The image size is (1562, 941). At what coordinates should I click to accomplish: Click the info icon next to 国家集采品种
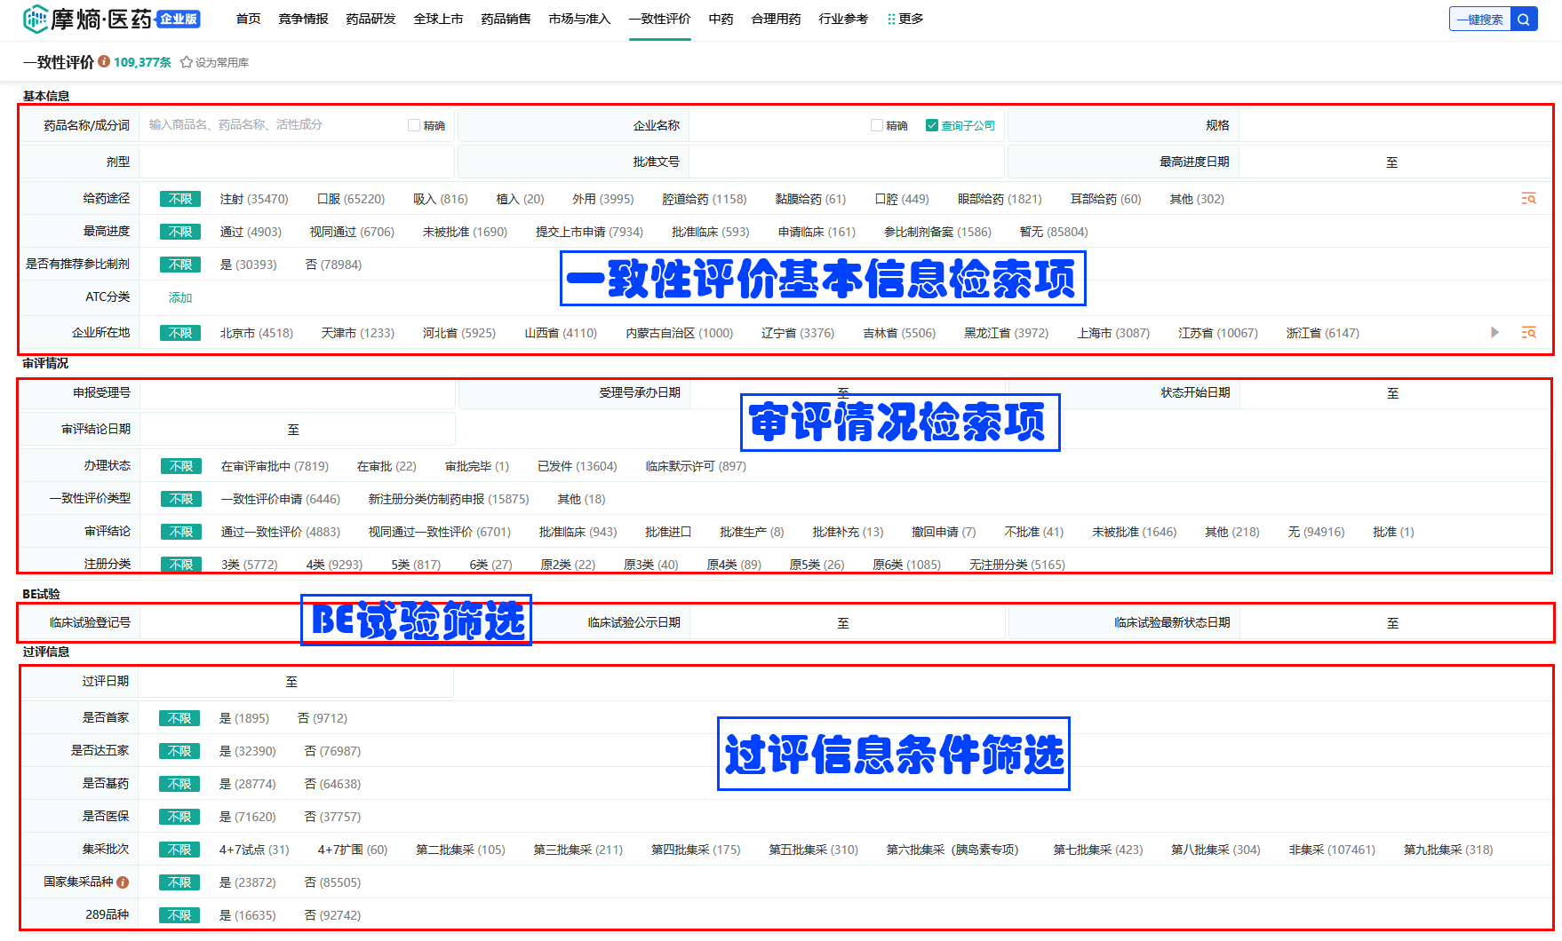click(x=123, y=882)
